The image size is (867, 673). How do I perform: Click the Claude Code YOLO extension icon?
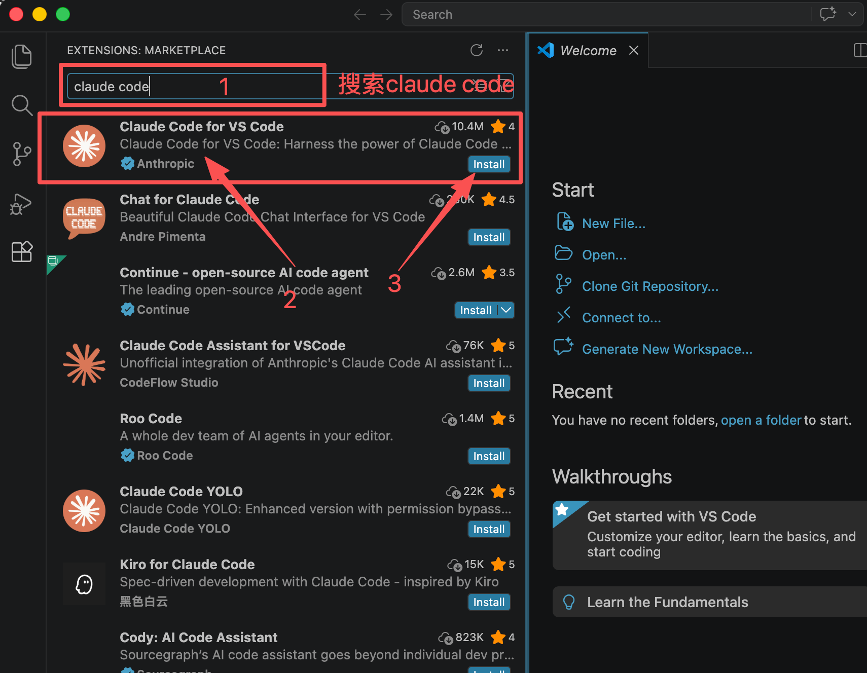pos(84,510)
